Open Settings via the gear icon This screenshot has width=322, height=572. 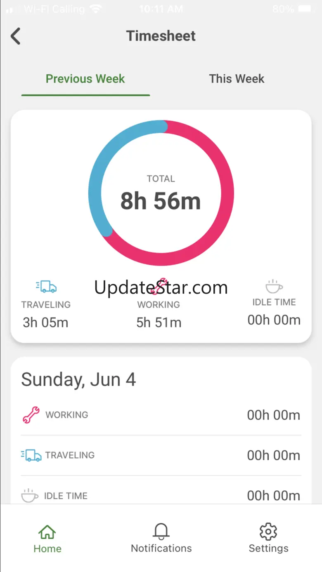268,532
